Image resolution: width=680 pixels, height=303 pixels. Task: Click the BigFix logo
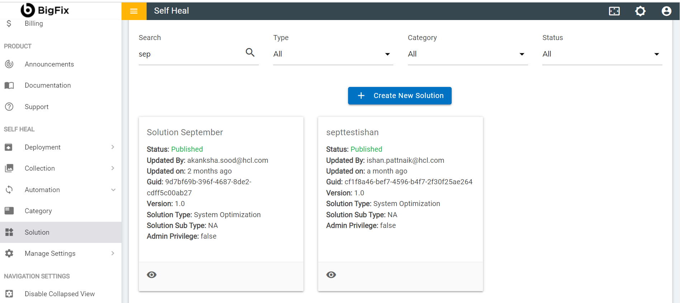pos(45,10)
